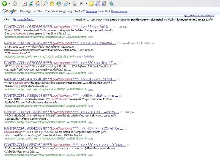Star the A6291962 search result
This screenshot has height=157, width=220.
[119, 43]
